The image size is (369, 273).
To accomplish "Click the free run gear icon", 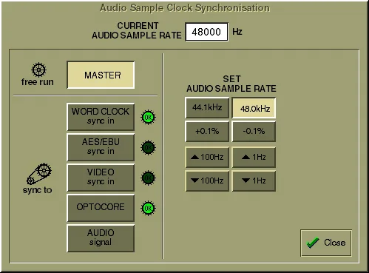I will 38,70.
